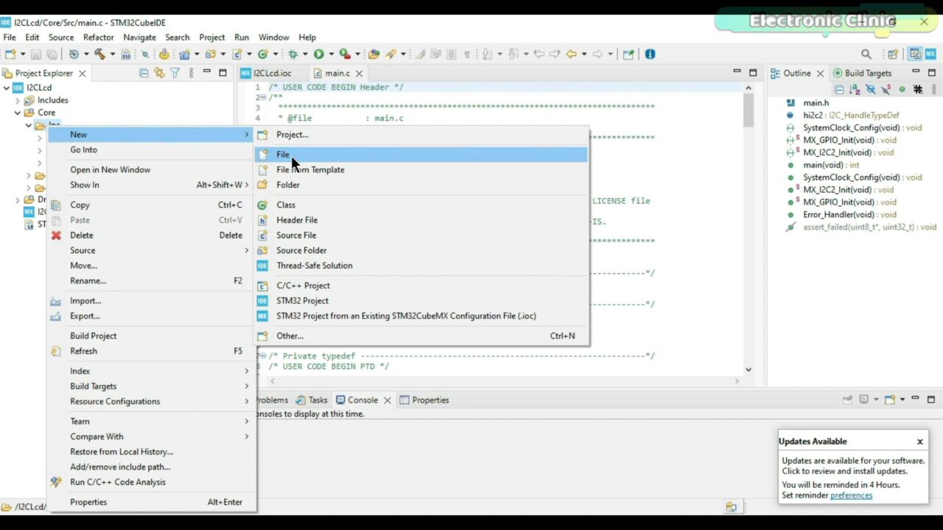This screenshot has width=943, height=530.
Task: Click the red Delete X icon in context menu
Action: pyautogui.click(x=56, y=236)
